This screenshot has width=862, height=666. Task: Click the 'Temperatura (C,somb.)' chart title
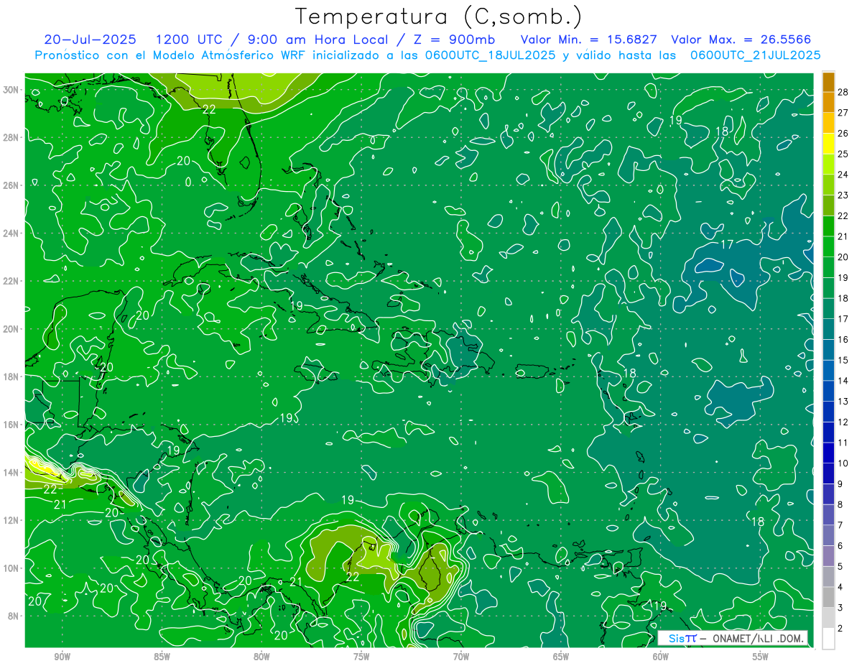(x=438, y=17)
